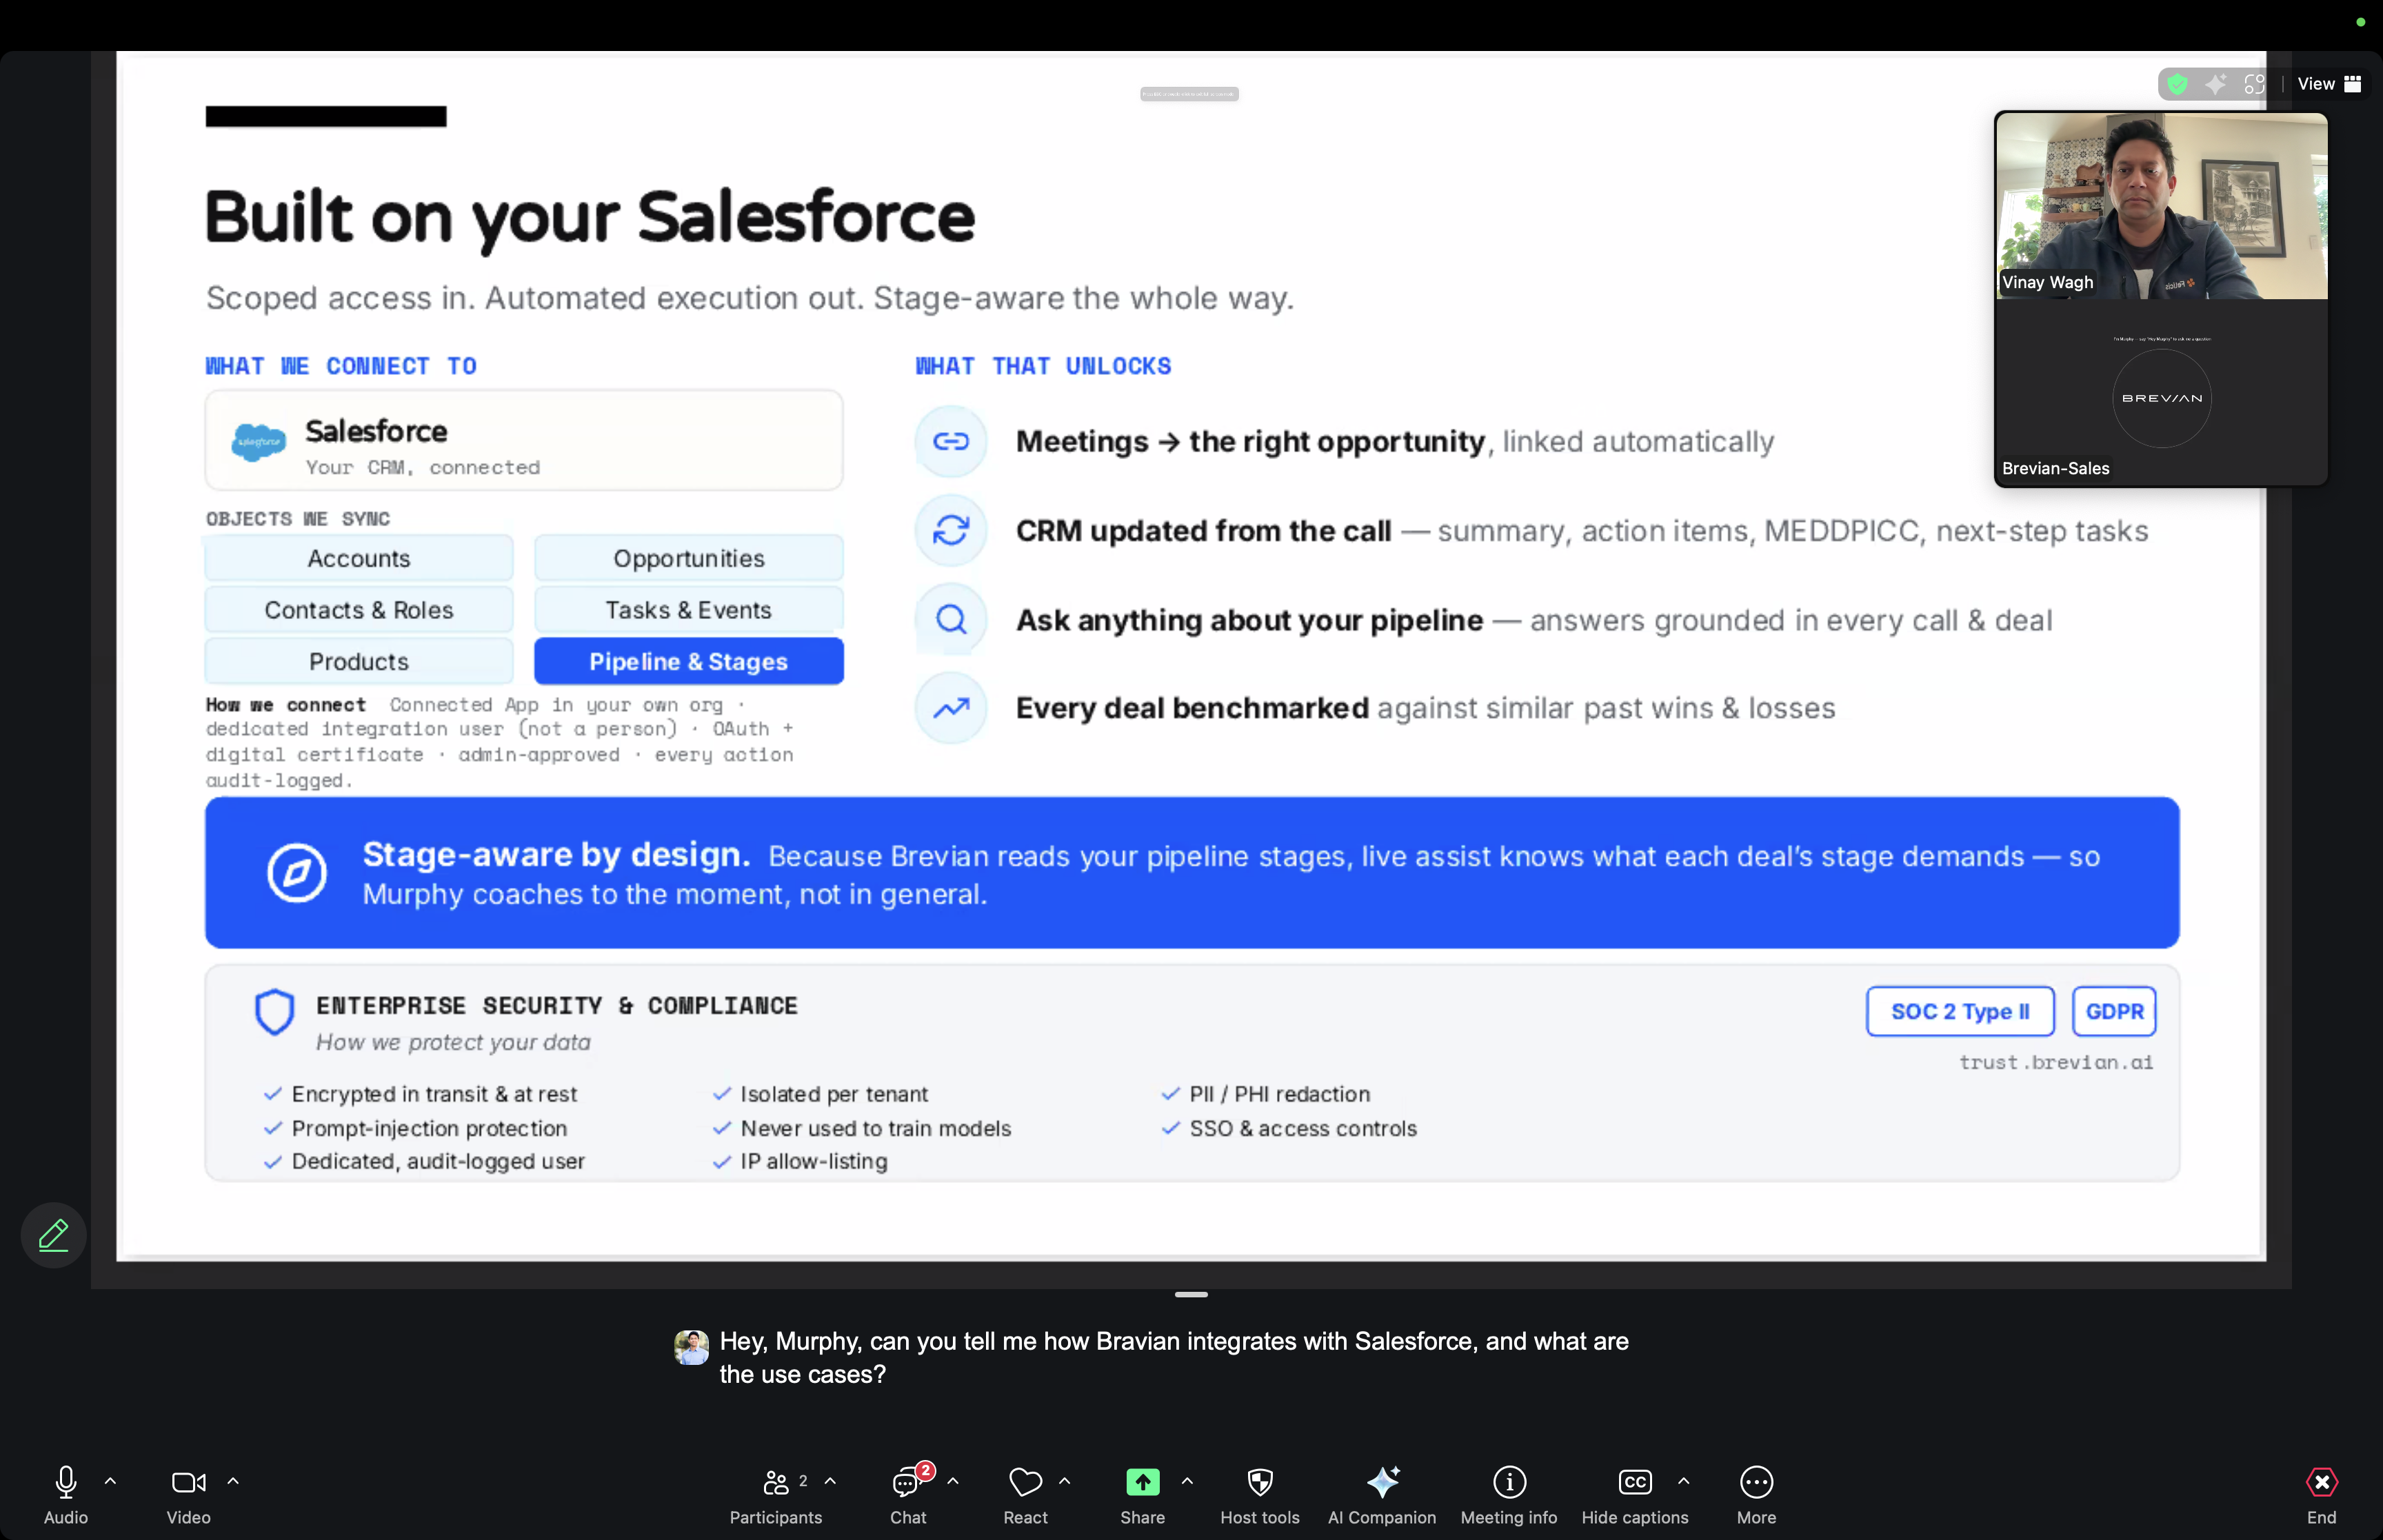
Task: Click "Every deal benchmarked" text
Action: [x=1192, y=708]
